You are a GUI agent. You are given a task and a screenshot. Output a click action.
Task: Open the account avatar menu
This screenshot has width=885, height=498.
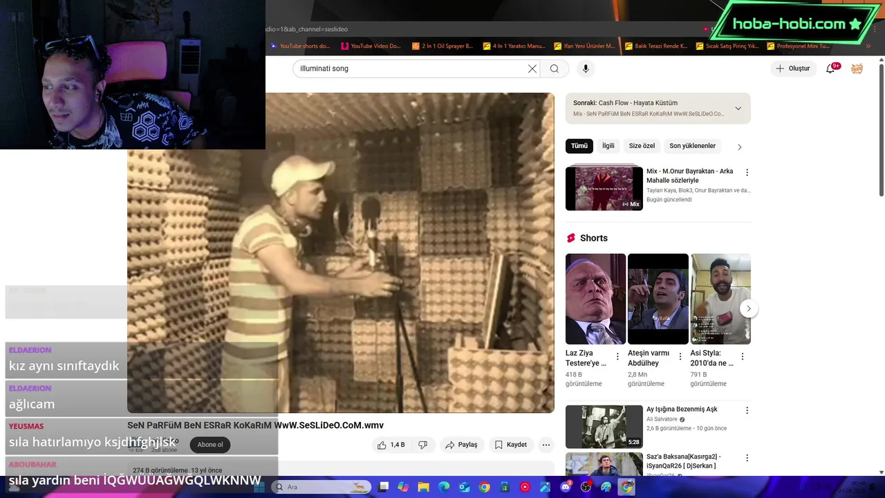[857, 68]
